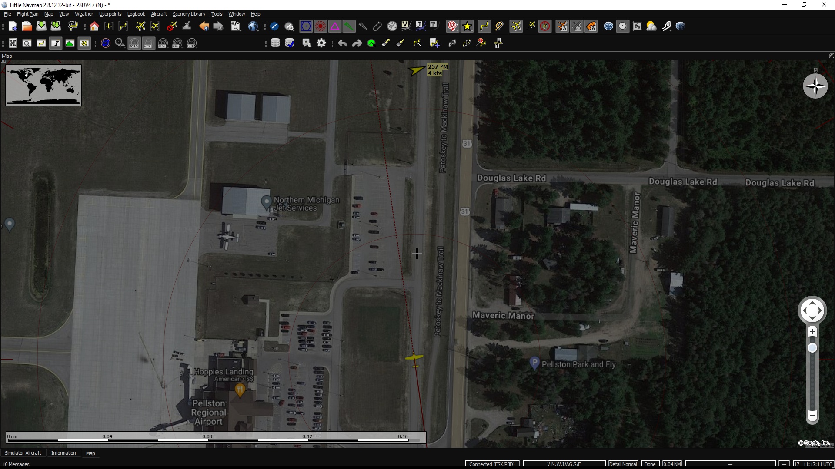Toggle AI aircraft display with A label
The image size is (835, 469).
click(x=562, y=26)
